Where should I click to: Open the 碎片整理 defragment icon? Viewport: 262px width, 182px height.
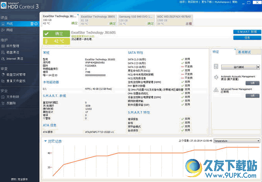point(3,46)
